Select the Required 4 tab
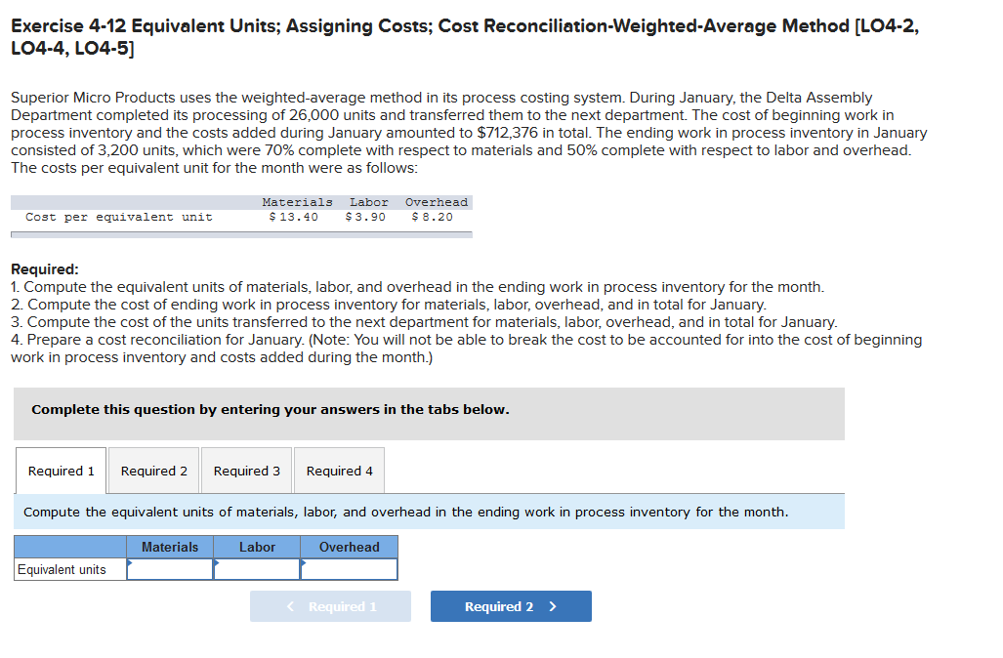Screen dimensions: 1003x658 click(x=339, y=470)
